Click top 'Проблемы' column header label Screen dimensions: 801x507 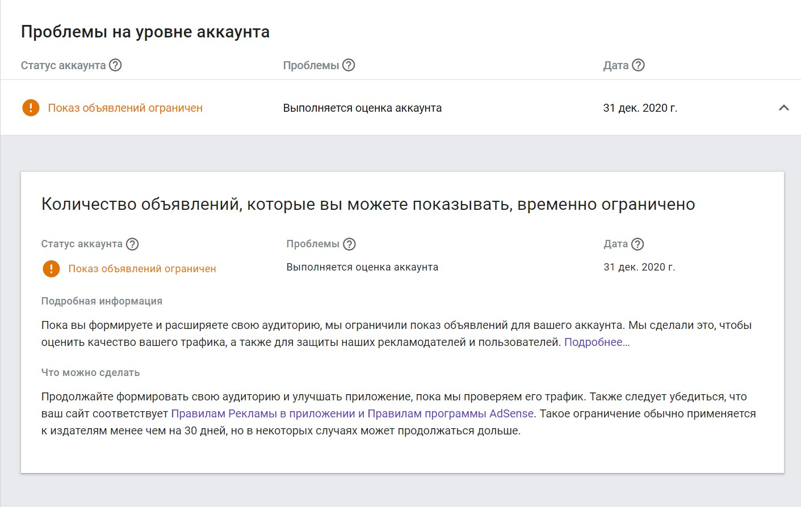(311, 65)
